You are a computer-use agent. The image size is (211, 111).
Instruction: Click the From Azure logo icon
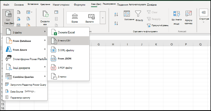(x=9, y=49)
